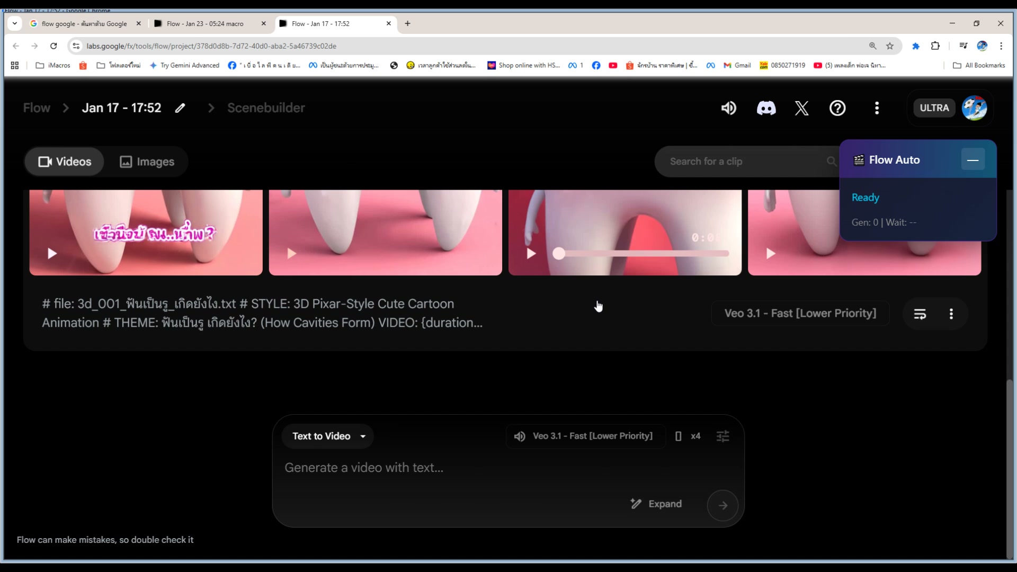This screenshot has width=1017, height=572.
Task: Mute audio using the speaker icon in header
Action: click(x=728, y=108)
